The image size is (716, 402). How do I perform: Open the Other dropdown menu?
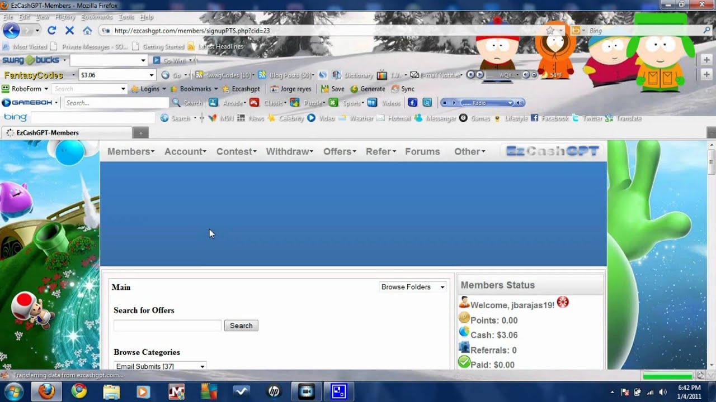pyautogui.click(x=470, y=151)
